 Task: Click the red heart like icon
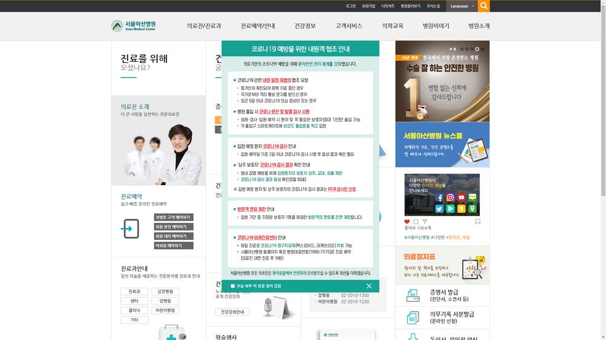click(407, 222)
